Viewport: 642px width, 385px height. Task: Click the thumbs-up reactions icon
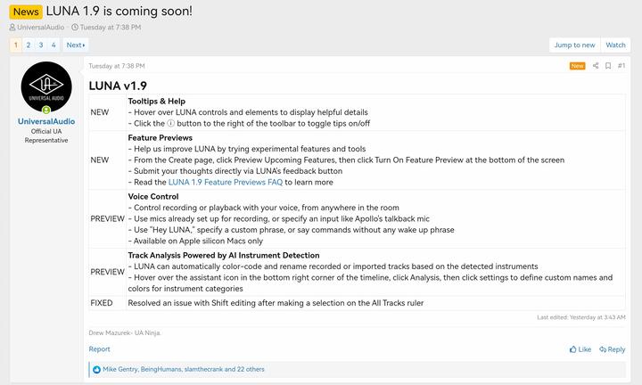coord(96,369)
